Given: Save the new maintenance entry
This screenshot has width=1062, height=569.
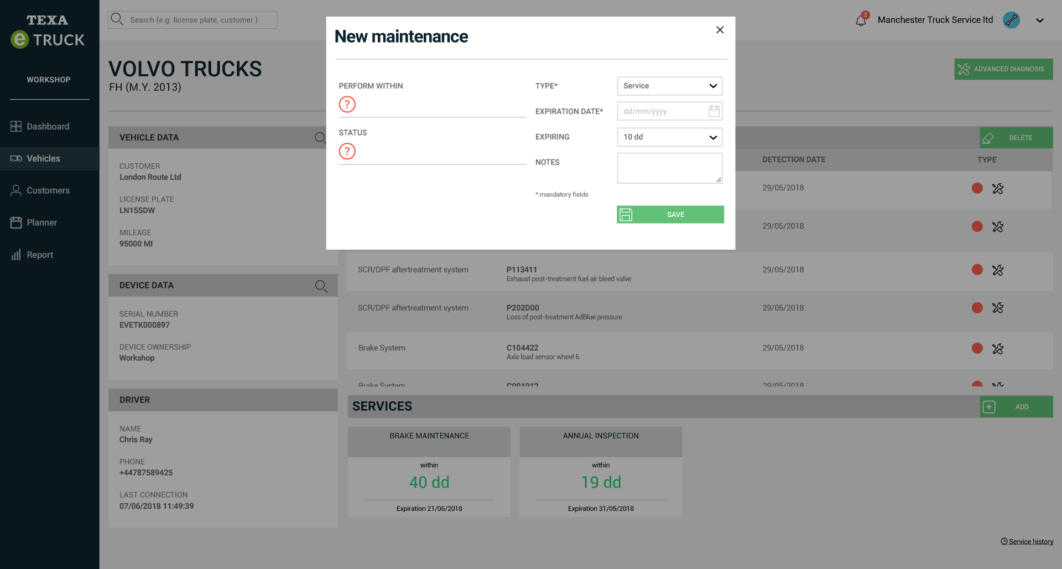Looking at the screenshot, I should [x=670, y=215].
